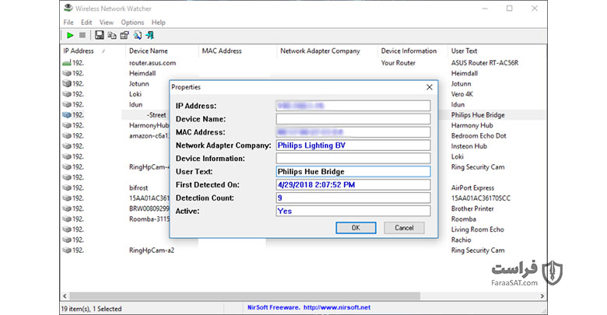Dismiss the Properties dialog with Cancel
607x315 pixels.
click(404, 228)
